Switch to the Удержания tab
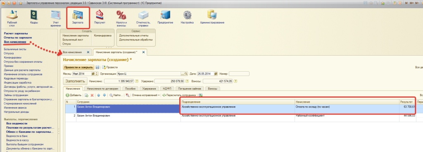The image size is (423, 152). [x=150, y=88]
